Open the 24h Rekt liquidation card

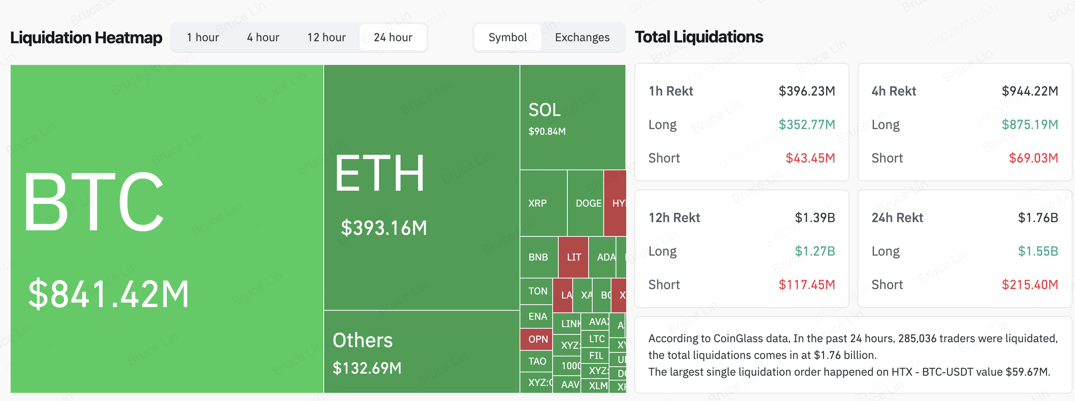tap(964, 249)
